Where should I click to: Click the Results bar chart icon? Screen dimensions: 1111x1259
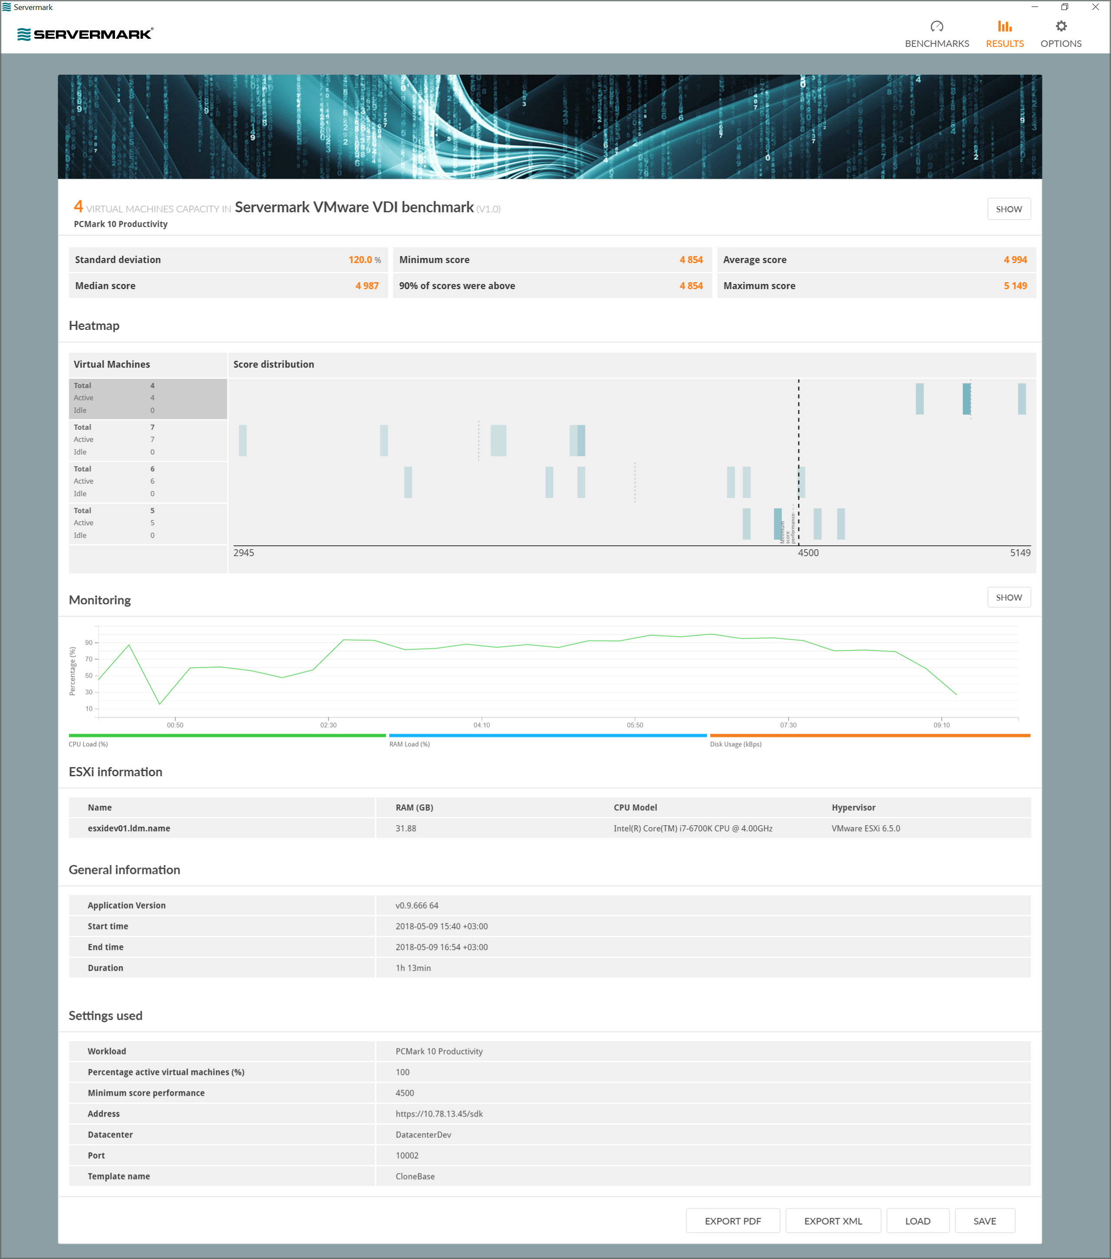tap(1005, 26)
